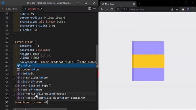The height and width of the screenshot is (110, 196).
Task: Select the ::after suggestion
Action: click(56, 65)
